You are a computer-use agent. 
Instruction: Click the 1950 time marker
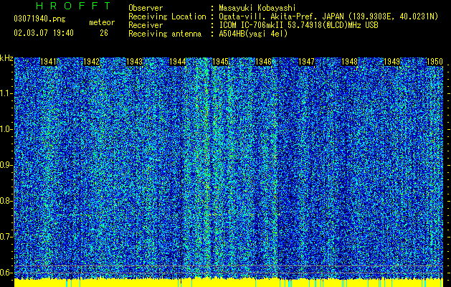[435, 62]
